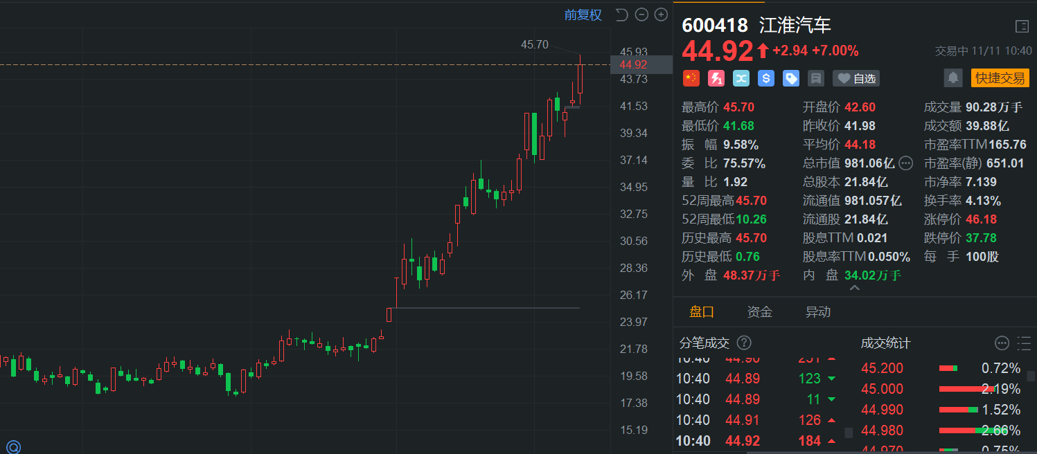
Task: Open more options in 成交统计 header
Action: [x=1002, y=343]
